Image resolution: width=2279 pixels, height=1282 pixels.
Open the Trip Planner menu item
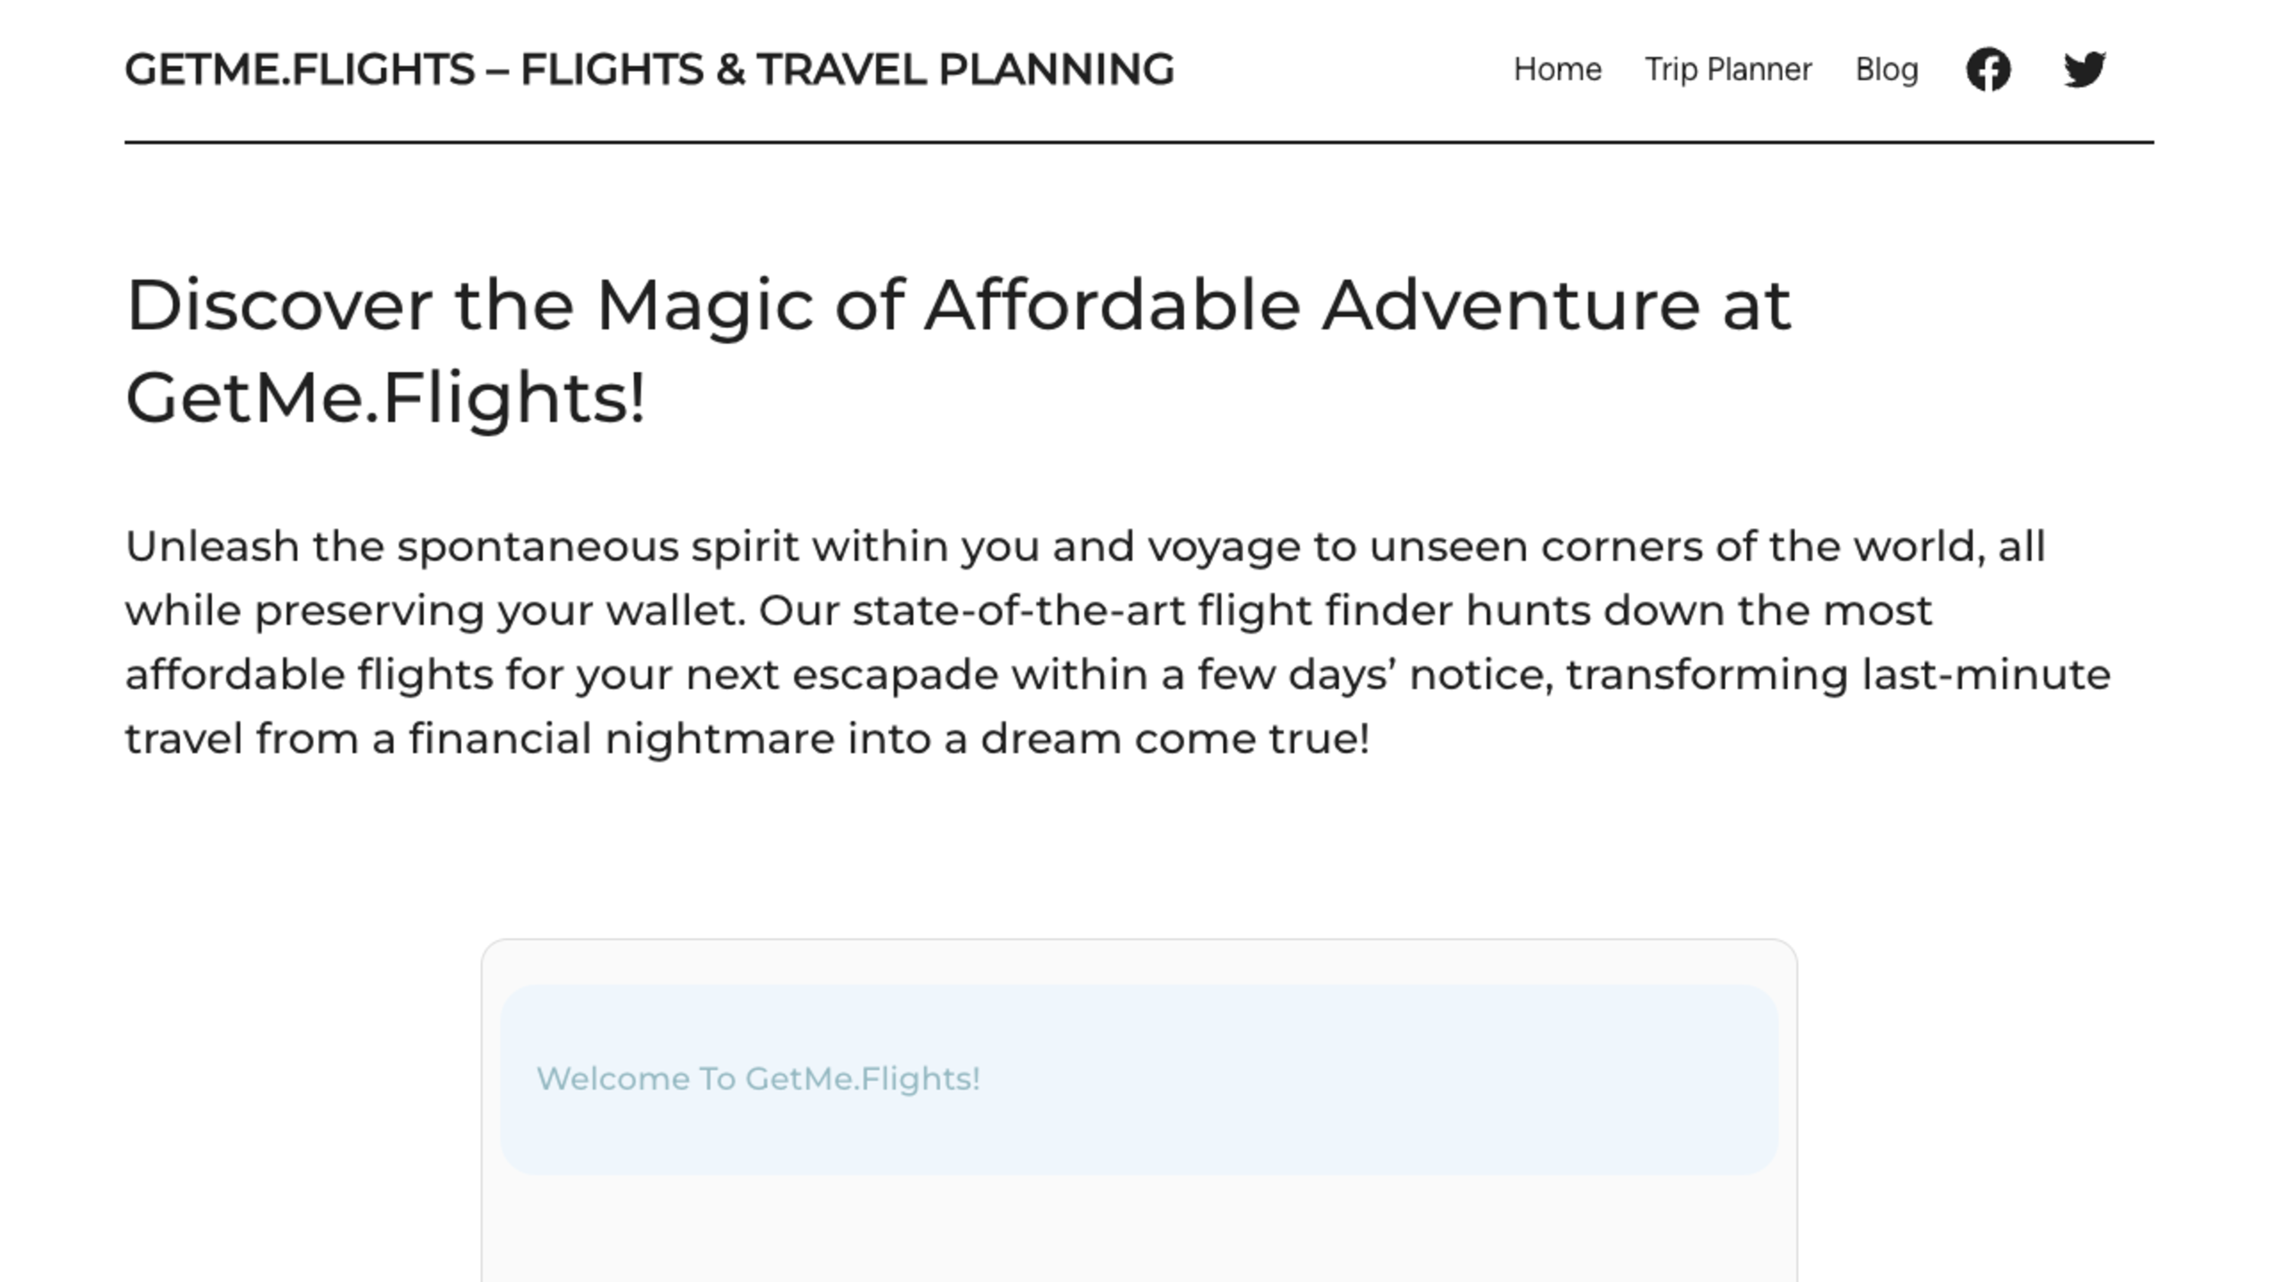click(1728, 69)
